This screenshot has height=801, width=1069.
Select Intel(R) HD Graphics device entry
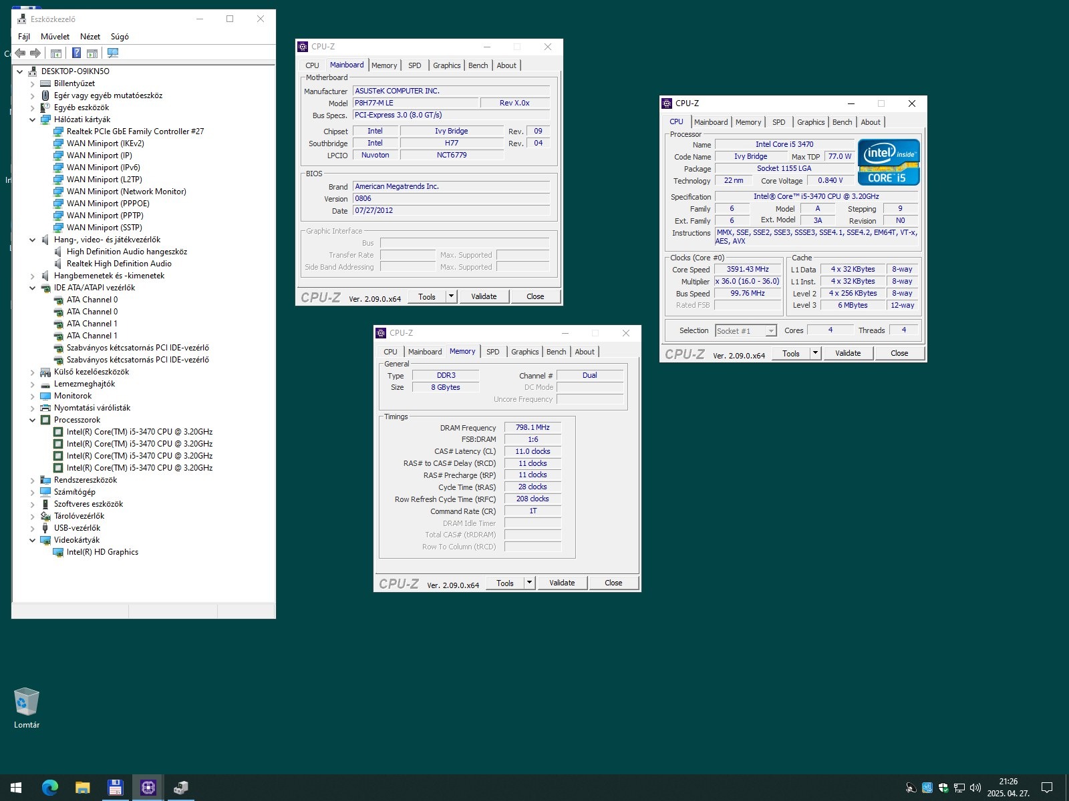102,552
